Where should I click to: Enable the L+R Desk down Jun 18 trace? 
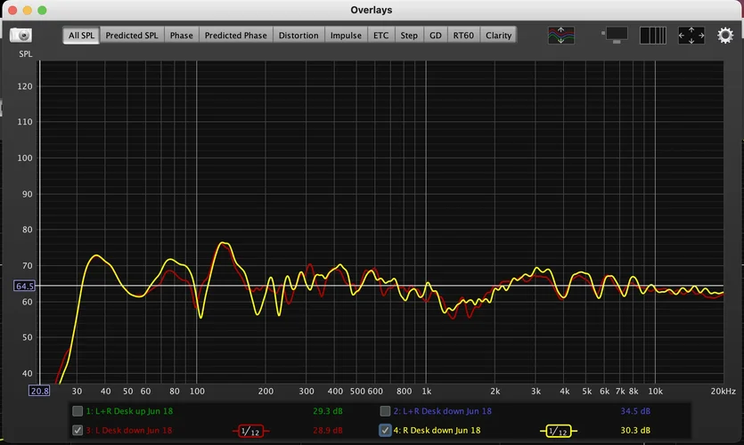tap(385, 411)
